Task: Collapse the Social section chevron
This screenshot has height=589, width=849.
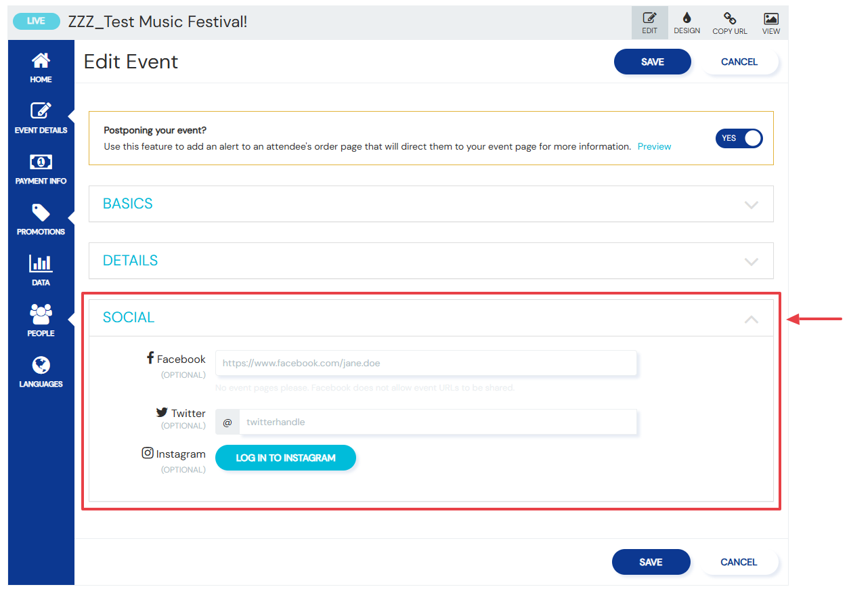Action: click(752, 319)
